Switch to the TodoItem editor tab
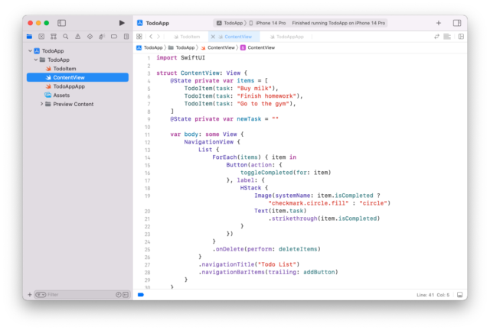Image resolution: width=490 pixels, height=330 pixels. (187, 37)
